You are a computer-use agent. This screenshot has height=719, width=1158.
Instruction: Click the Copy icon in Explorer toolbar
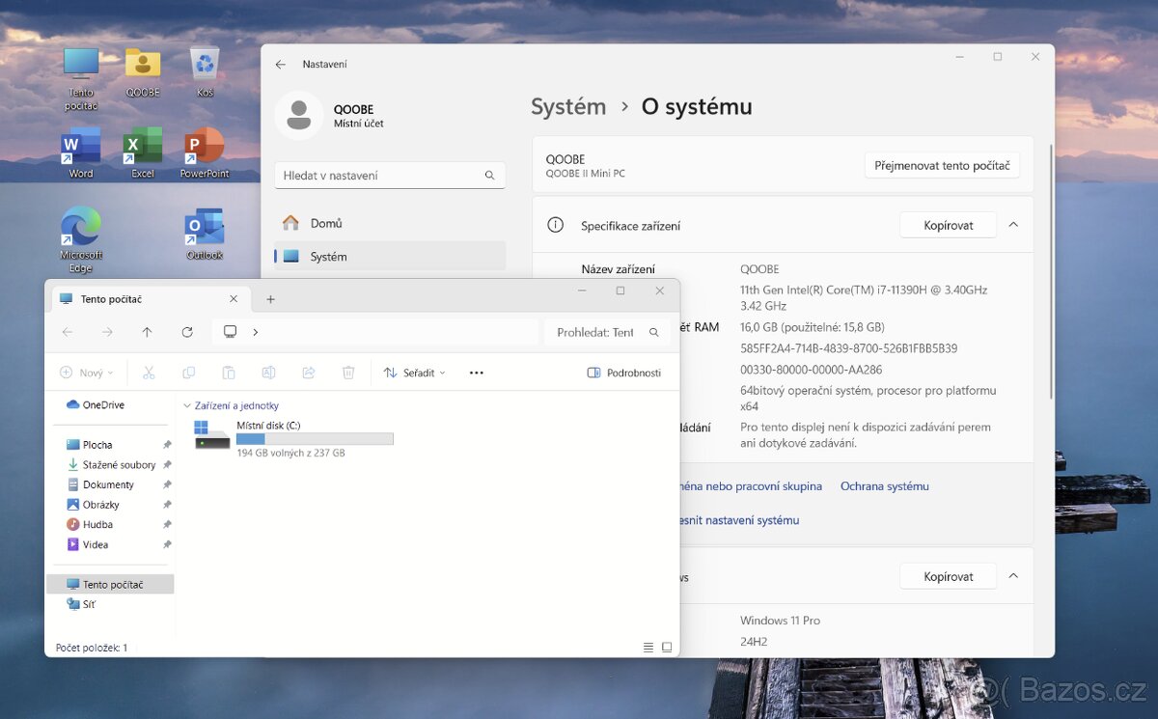pos(188,373)
